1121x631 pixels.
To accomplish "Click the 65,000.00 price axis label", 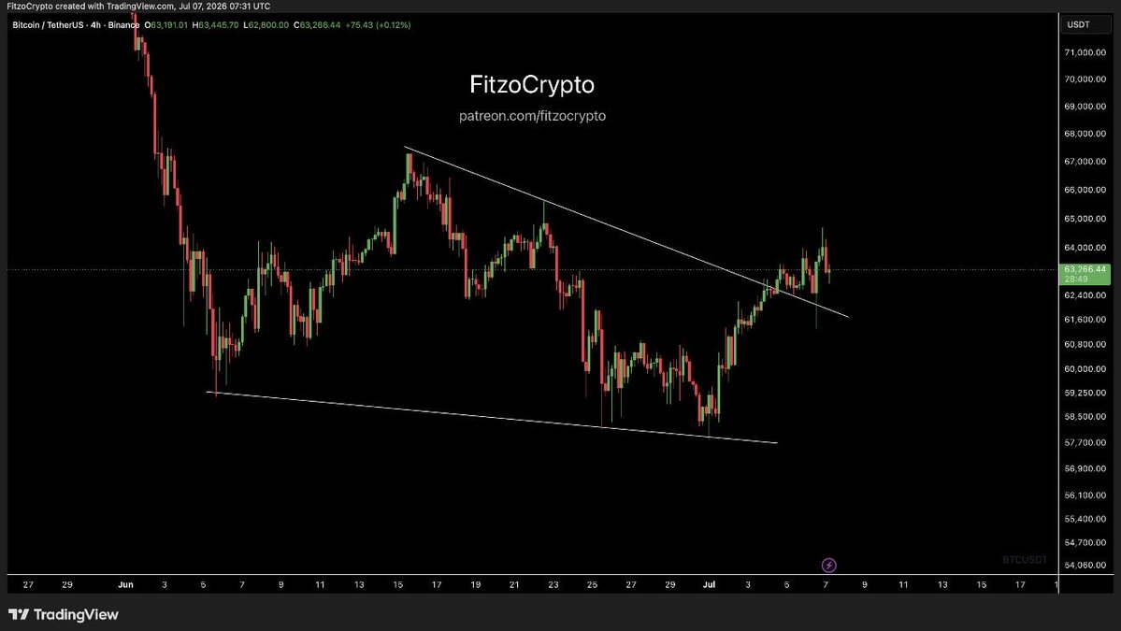I will pos(1085,219).
